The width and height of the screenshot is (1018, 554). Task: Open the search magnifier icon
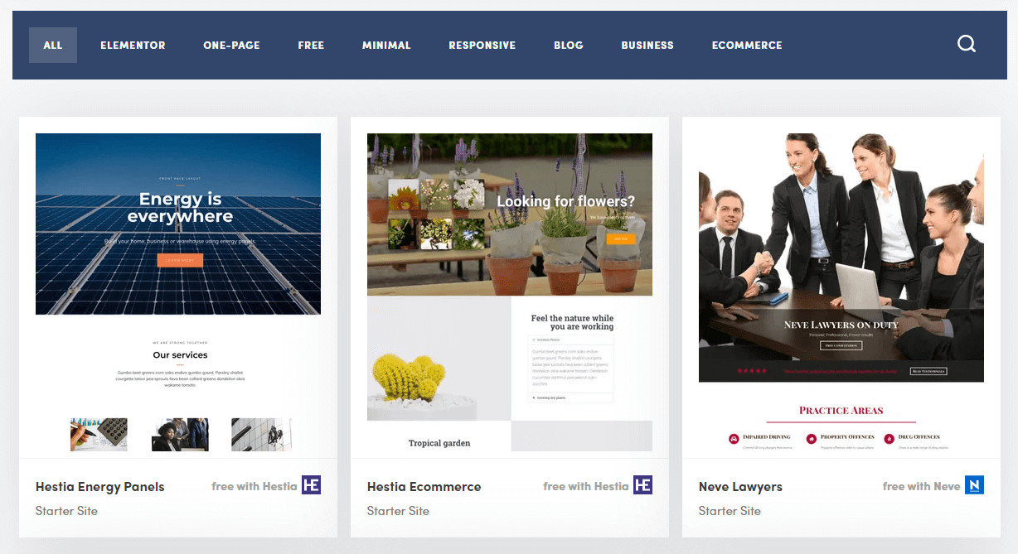(x=967, y=44)
